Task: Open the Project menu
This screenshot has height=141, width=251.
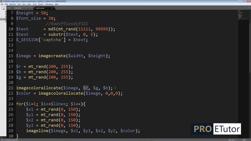Action: (x=41, y=4)
